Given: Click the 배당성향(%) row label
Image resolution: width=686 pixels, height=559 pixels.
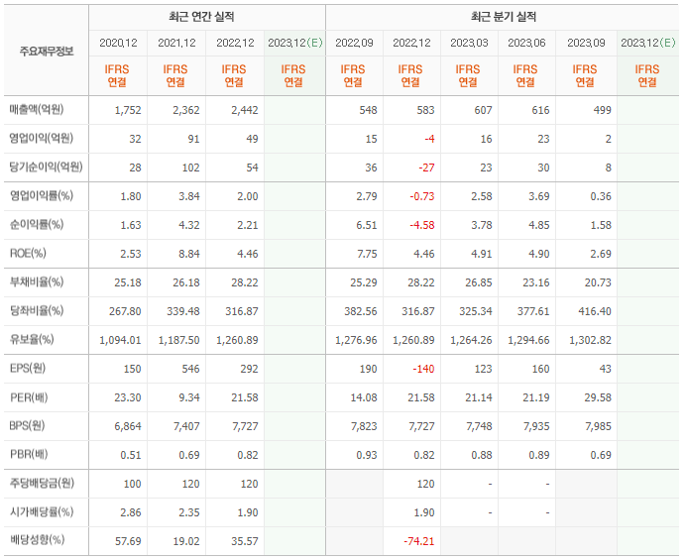Looking at the screenshot, I should (x=38, y=540).
